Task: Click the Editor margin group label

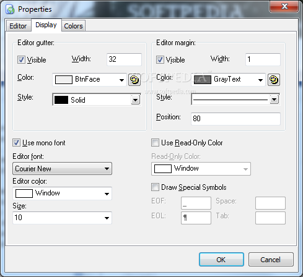Action: coord(176,43)
